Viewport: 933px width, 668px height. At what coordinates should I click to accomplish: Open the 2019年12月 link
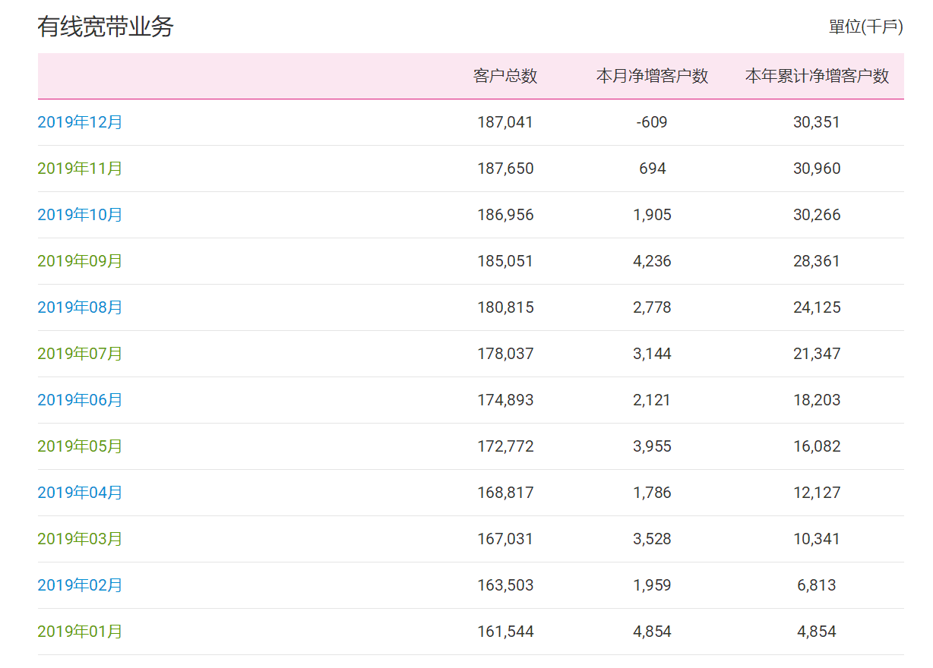tap(80, 122)
